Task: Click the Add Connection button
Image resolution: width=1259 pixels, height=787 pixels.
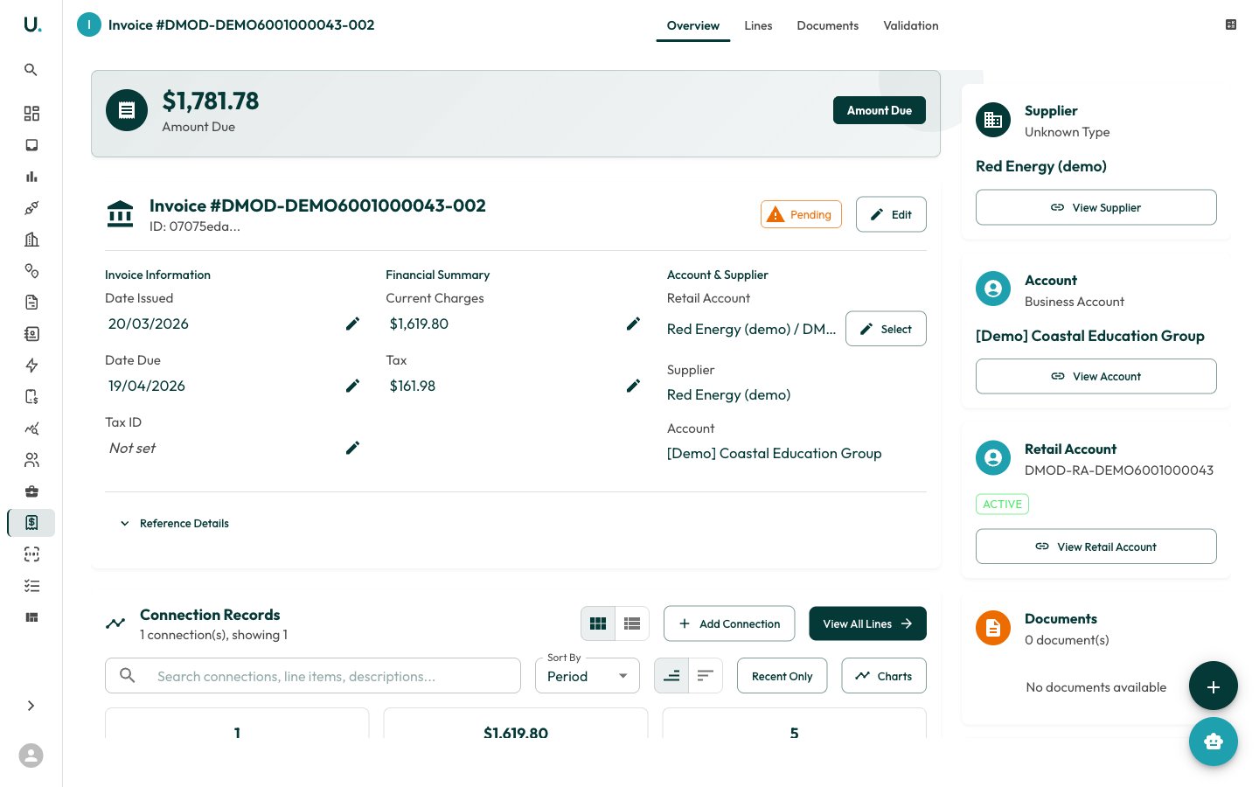Action: point(729,623)
